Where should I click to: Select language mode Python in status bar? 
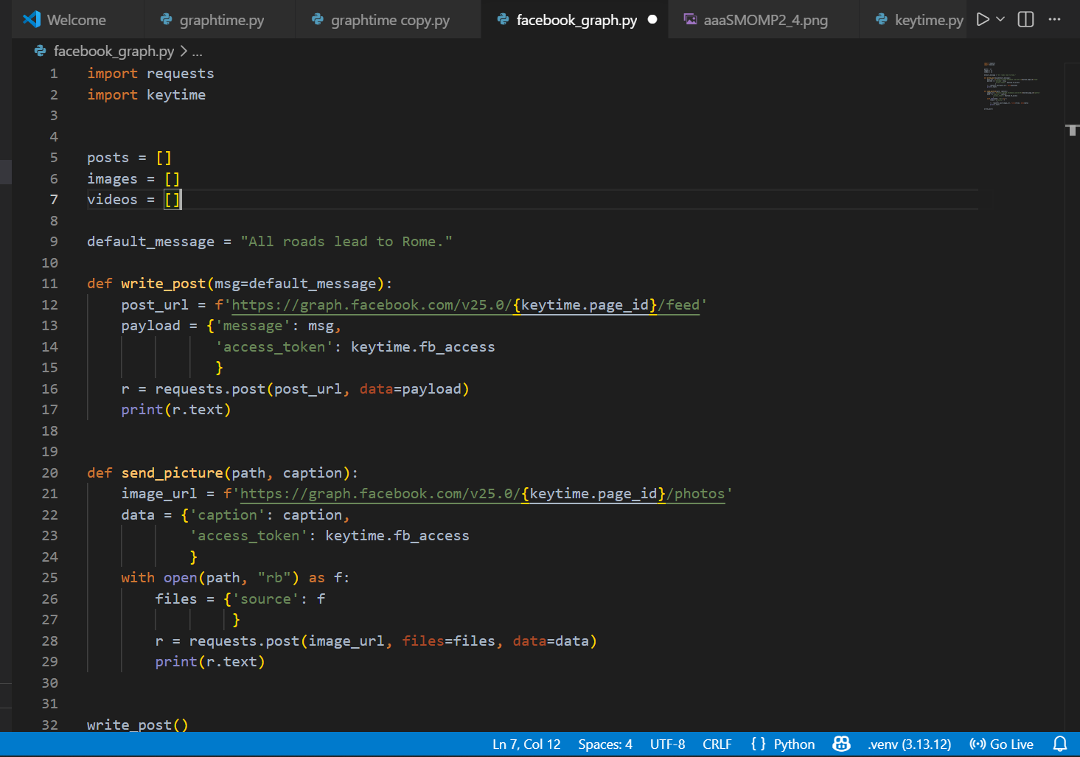pyautogui.click(x=794, y=744)
